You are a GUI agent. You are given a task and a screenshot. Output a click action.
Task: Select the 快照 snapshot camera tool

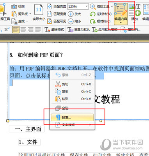tap(18, 6)
